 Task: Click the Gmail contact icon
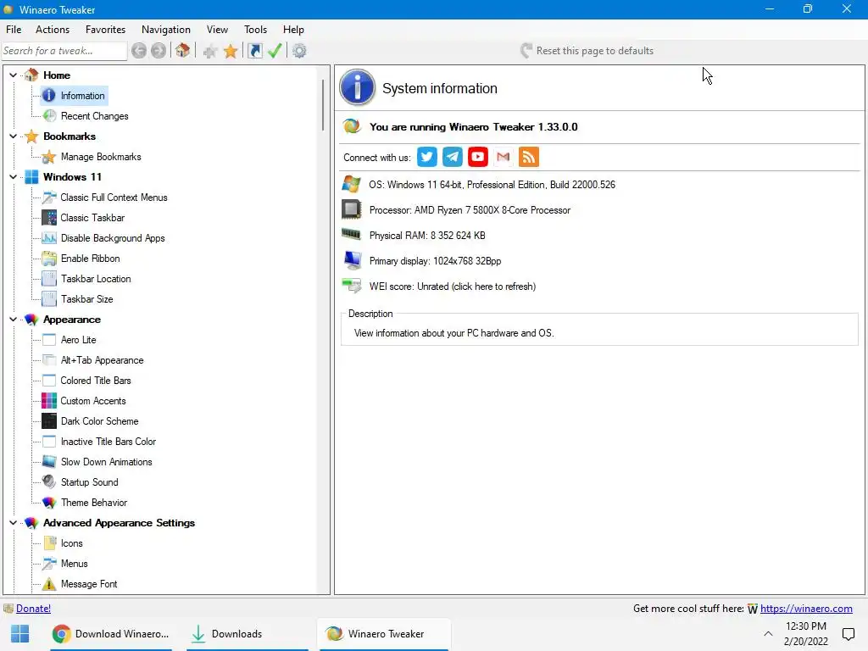pos(504,157)
